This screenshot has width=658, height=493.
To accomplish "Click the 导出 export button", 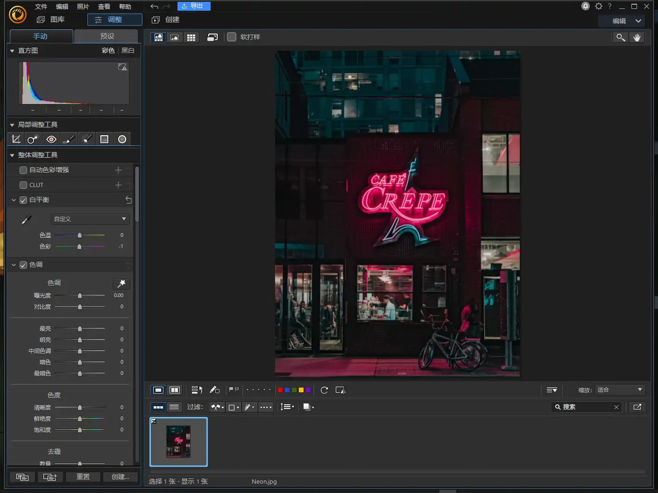I will click(194, 6).
